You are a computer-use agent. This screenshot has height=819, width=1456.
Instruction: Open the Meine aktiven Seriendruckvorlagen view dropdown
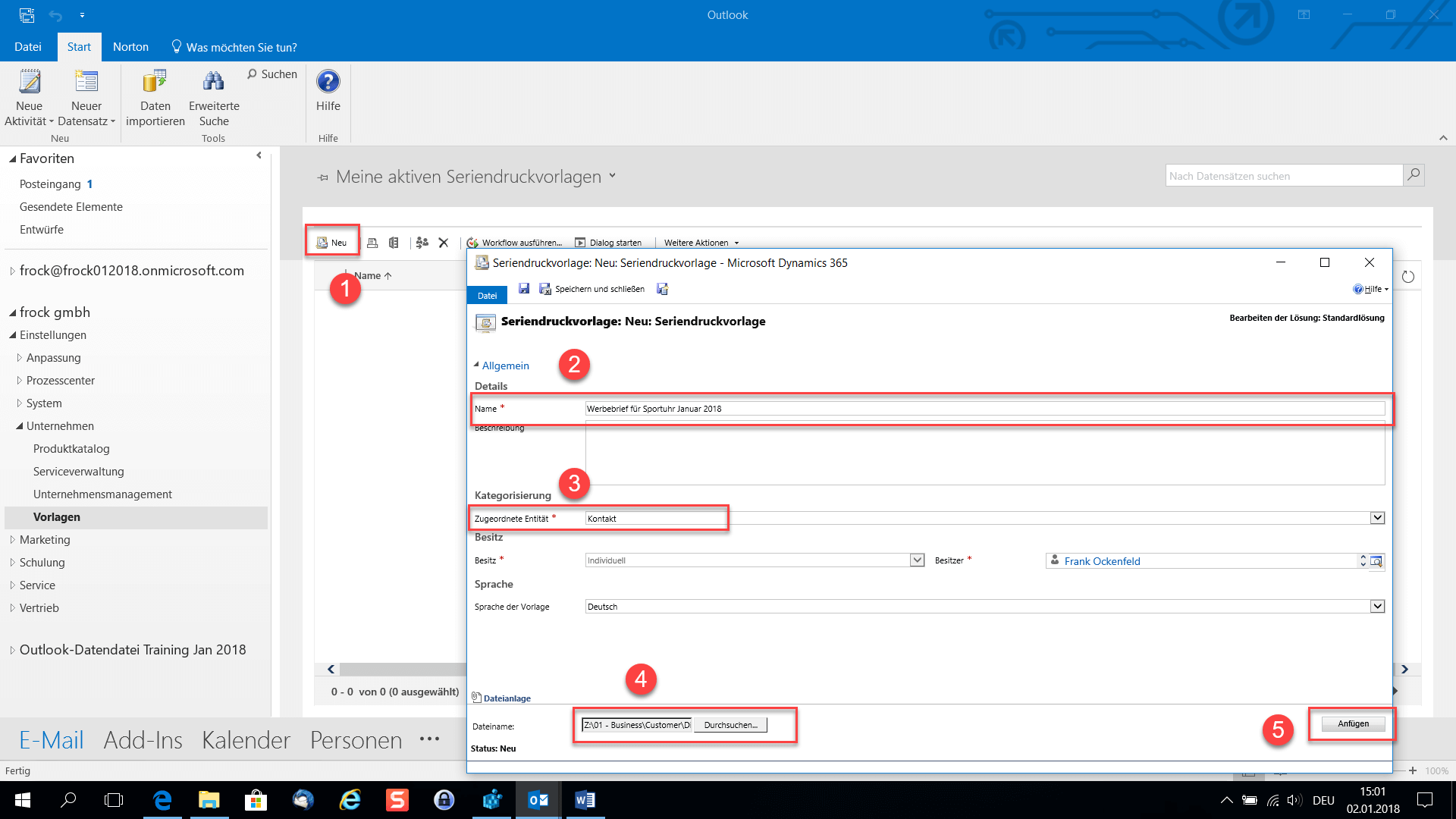pyautogui.click(x=612, y=176)
